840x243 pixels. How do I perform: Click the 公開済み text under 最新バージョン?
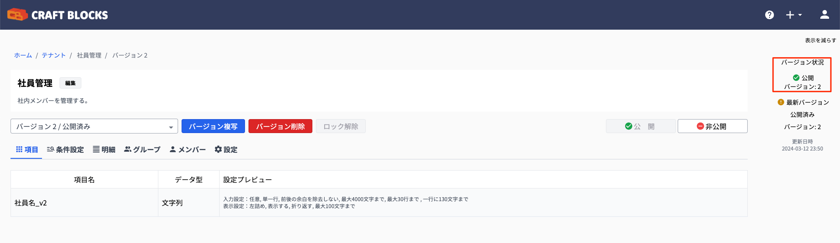point(802,115)
